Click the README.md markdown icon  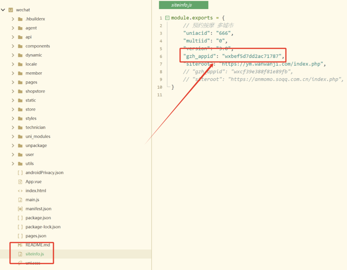pyautogui.click(x=20, y=245)
